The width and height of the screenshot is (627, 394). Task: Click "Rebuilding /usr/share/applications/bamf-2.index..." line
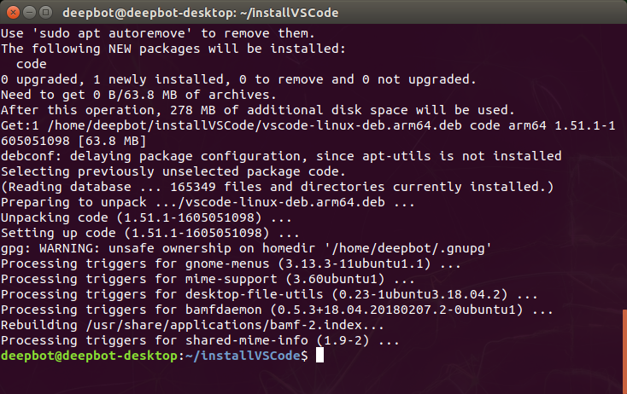pos(192,325)
